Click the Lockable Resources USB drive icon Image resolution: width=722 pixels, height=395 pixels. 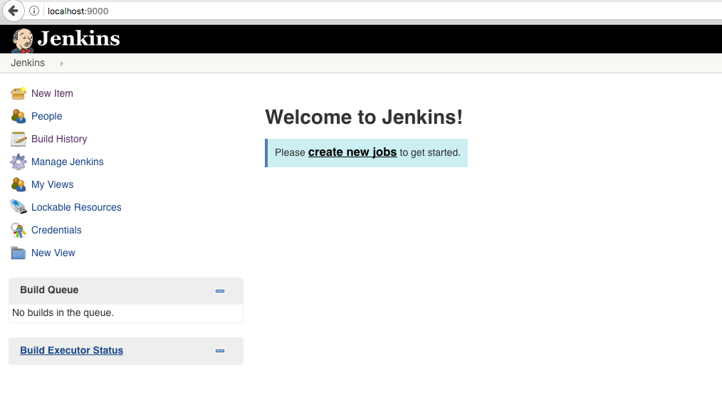tap(19, 207)
